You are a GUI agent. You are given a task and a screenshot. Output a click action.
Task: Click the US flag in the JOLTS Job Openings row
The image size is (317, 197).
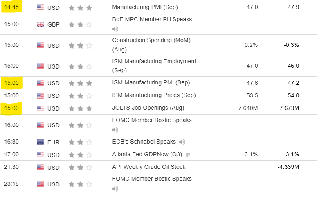pos(40,108)
